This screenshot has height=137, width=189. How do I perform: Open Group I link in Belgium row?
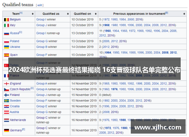(41, 19)
